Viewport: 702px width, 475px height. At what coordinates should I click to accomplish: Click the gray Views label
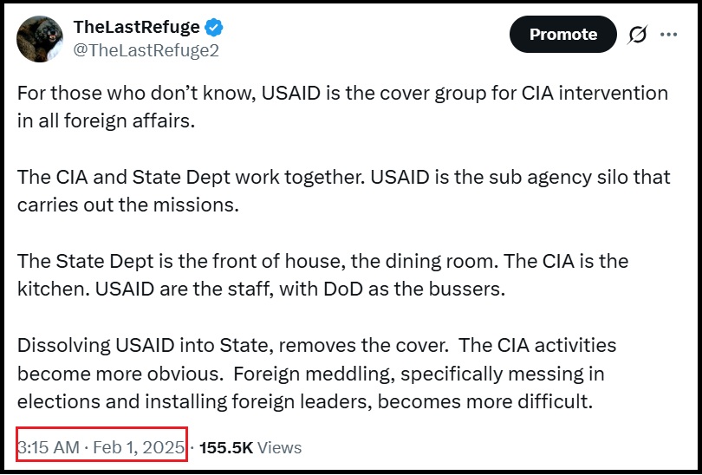click(279, 447)
